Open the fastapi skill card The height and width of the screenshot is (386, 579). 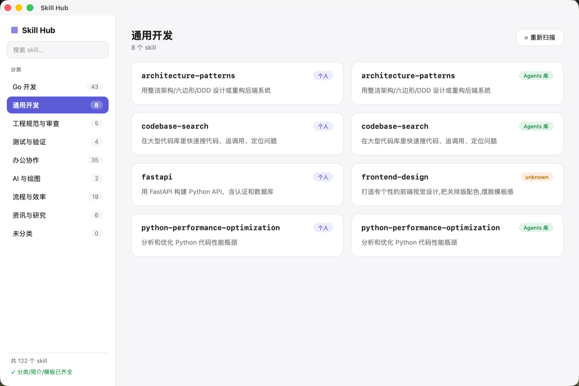(x=237, y=185)
